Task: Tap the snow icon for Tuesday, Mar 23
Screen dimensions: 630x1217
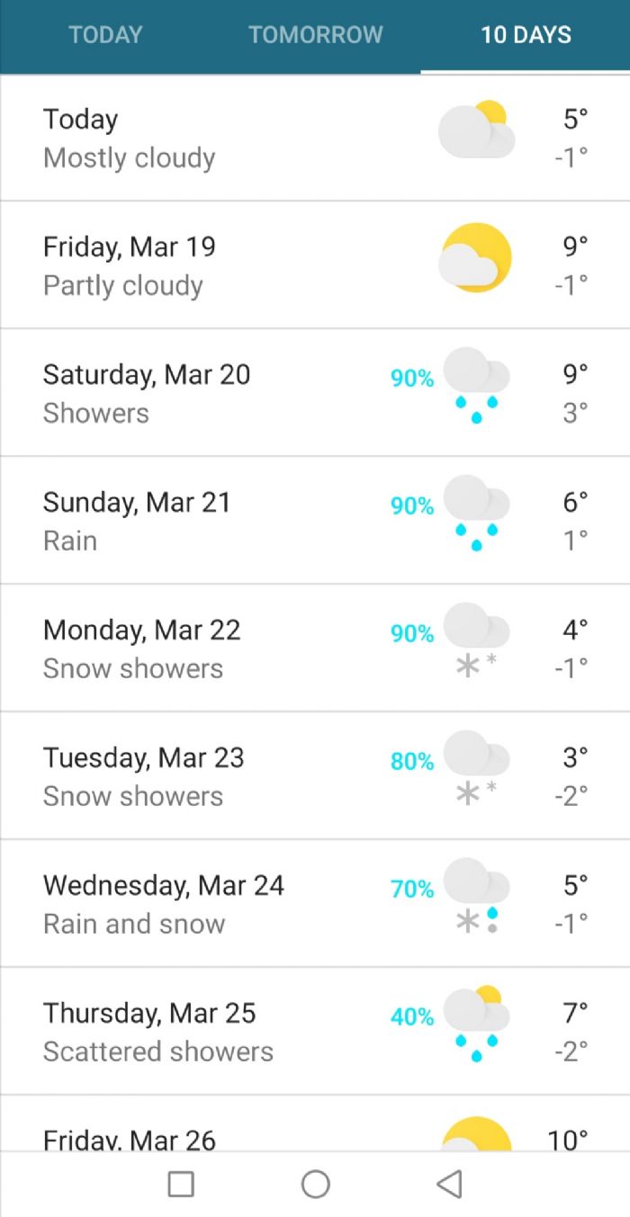Action: 476,768
